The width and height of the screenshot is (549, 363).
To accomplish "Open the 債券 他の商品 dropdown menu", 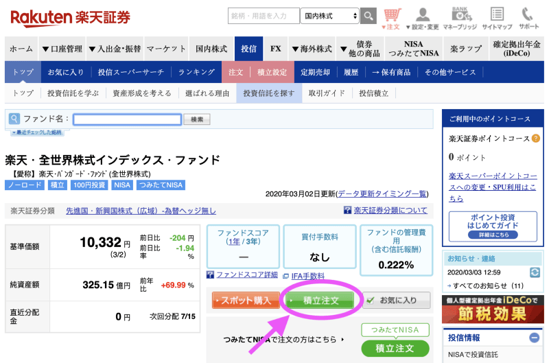I will click(360, 49).
